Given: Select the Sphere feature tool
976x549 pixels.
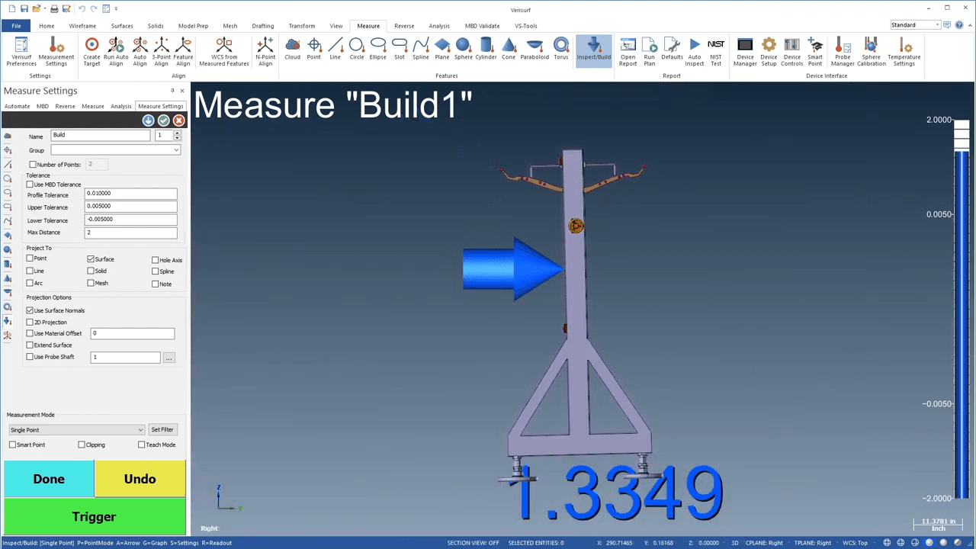Looking at the screenshot, I should [464, 49].
